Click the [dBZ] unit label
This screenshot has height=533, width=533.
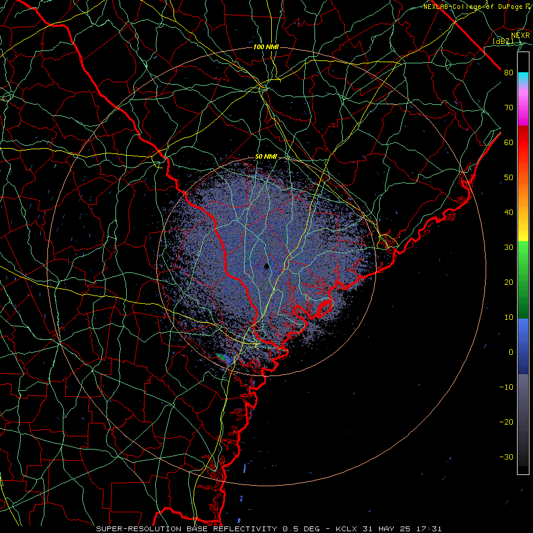(x=503, y=41)
